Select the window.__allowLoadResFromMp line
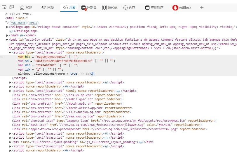 point(48,74)
